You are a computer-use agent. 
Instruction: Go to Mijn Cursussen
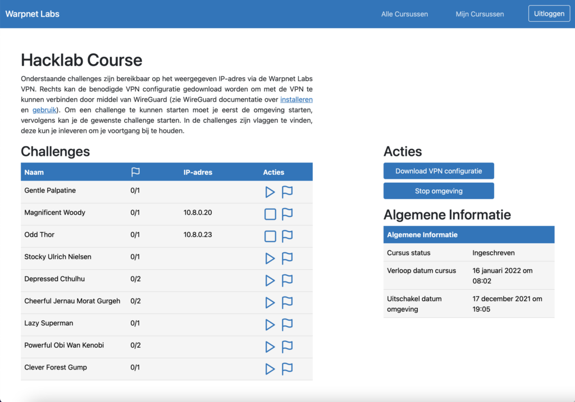480,14
